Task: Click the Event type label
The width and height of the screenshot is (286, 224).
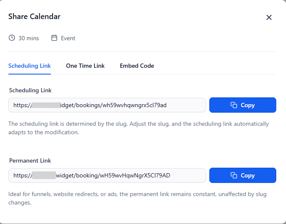Action: (68, 38)
